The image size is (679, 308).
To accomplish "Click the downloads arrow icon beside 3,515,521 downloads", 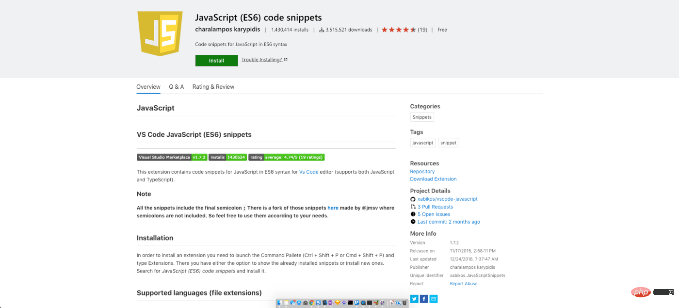I will click(x=321, y=30).
